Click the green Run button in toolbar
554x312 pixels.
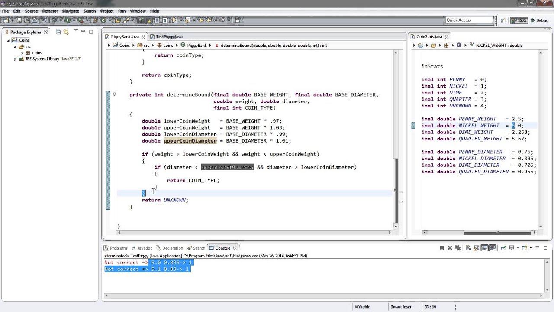[68, 20]
